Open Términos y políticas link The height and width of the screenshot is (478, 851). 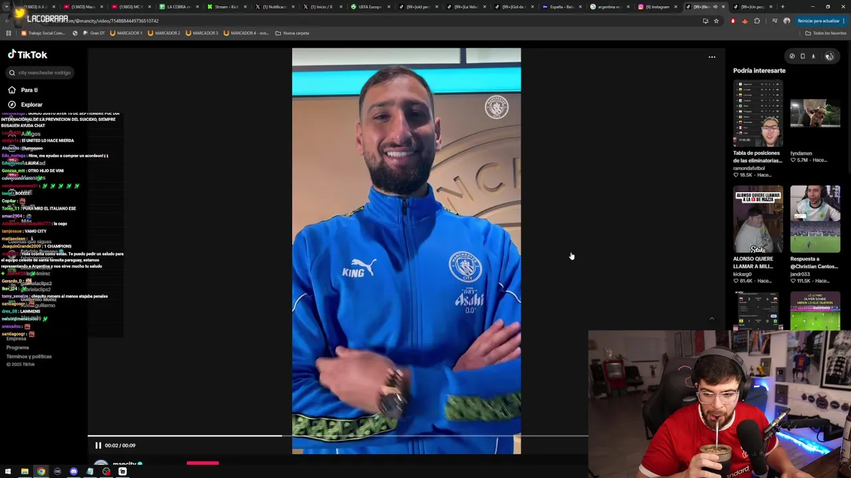tap(29, 357)
